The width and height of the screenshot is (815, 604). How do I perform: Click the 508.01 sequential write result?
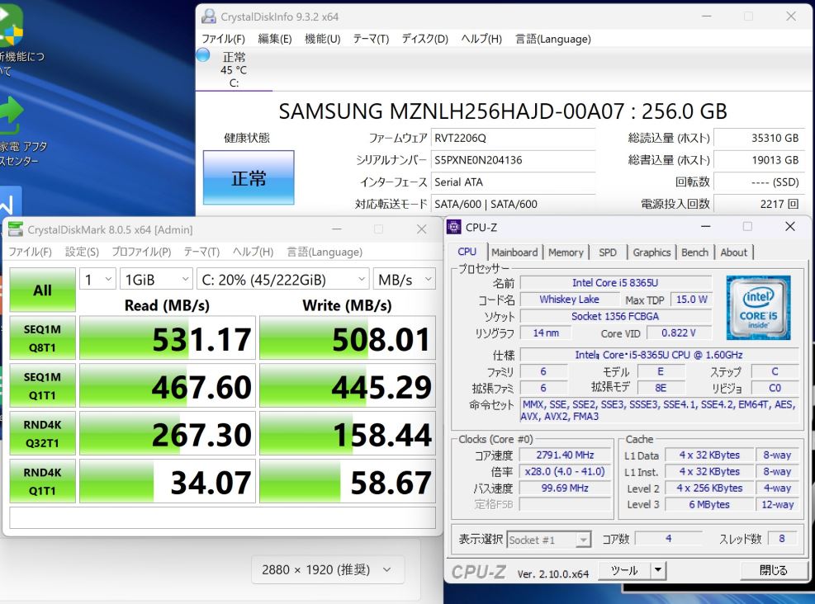pyautogui.click(x=347, y=338)
